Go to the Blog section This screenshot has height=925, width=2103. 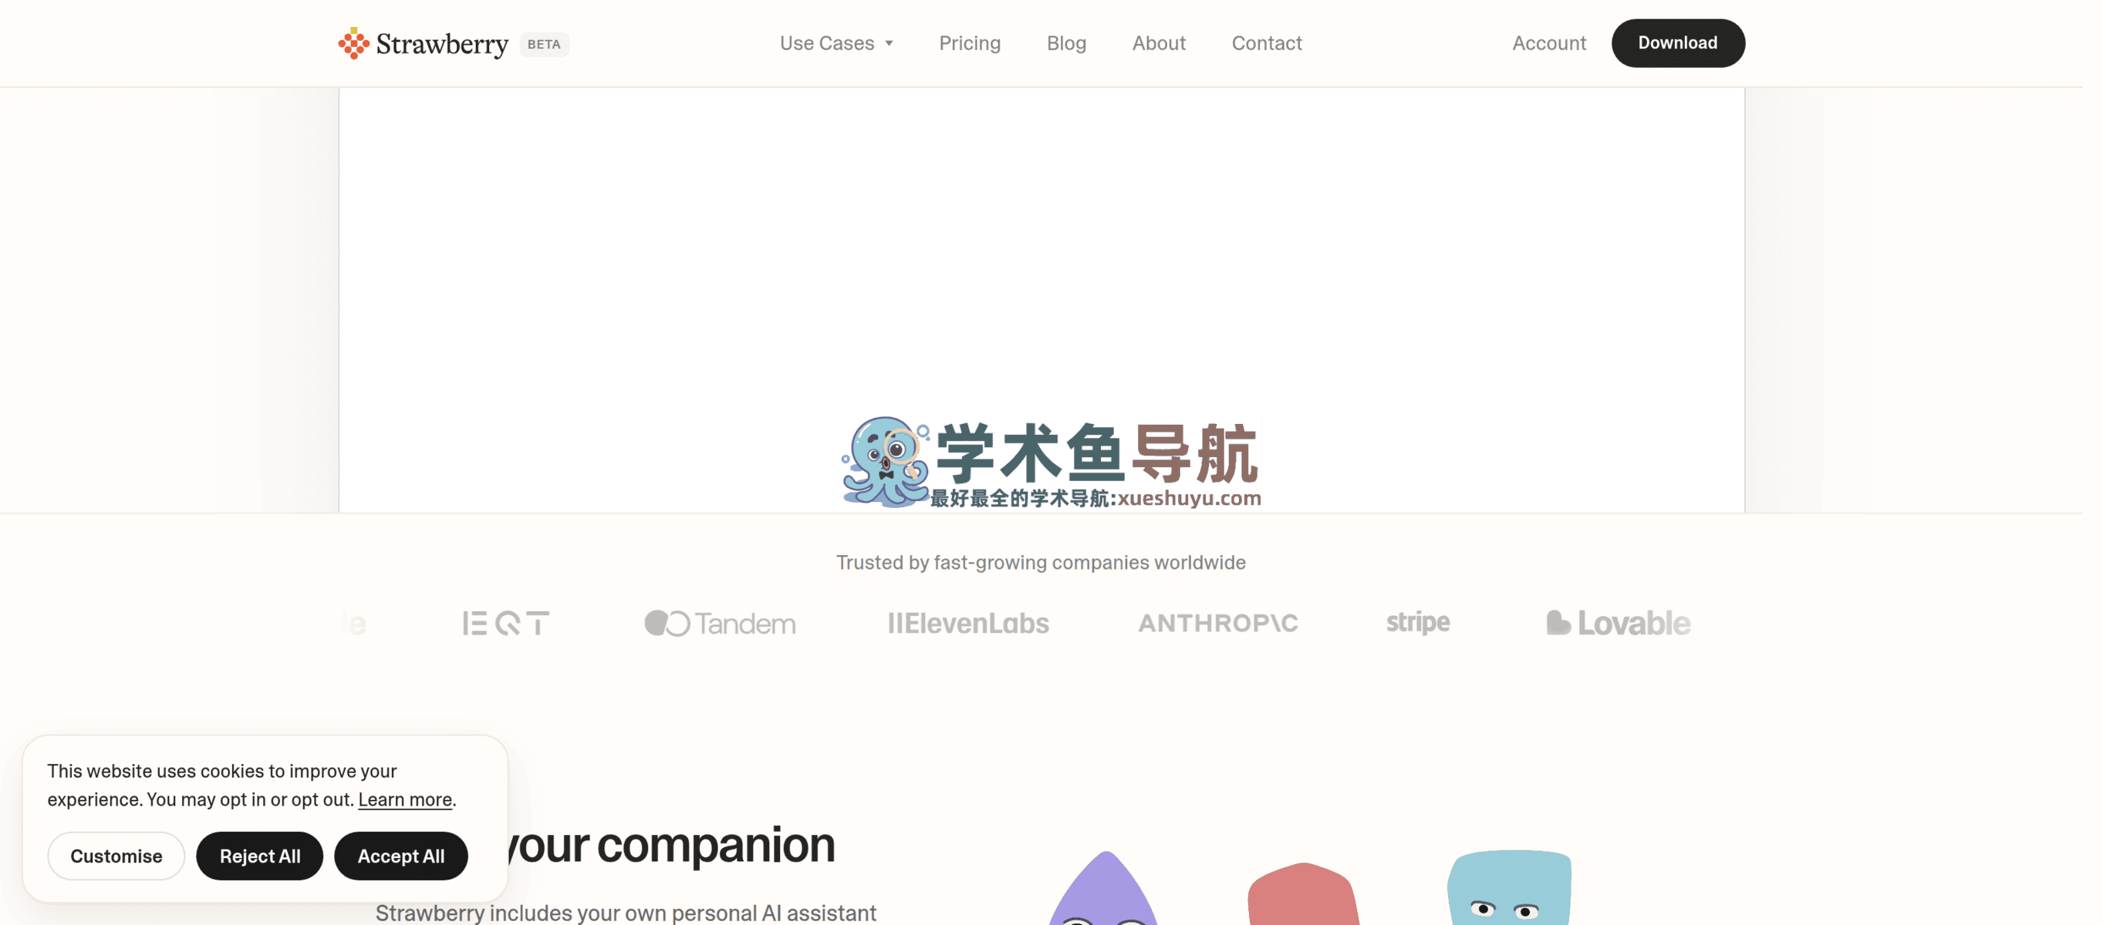(1066, 43)
